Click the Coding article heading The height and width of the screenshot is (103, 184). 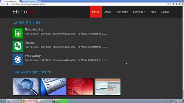pos(30,43)
